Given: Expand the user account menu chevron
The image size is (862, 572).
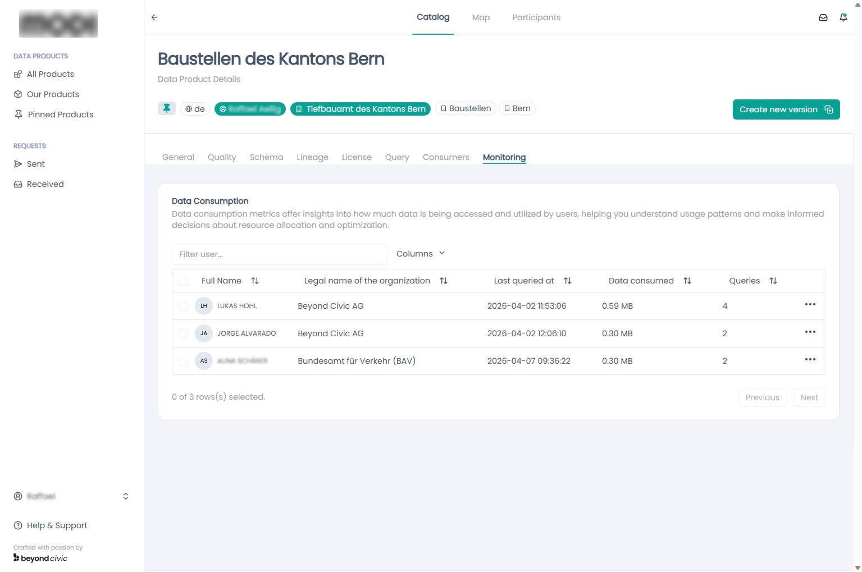Looking at the screenshot, I should (x=126, y=496).
